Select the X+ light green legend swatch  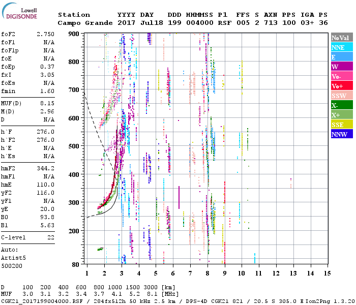342,114
